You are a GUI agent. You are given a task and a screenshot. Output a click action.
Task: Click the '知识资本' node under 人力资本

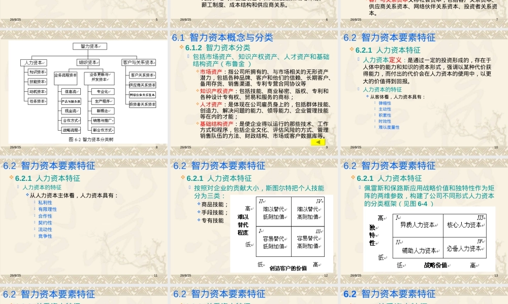coord(38,72)
